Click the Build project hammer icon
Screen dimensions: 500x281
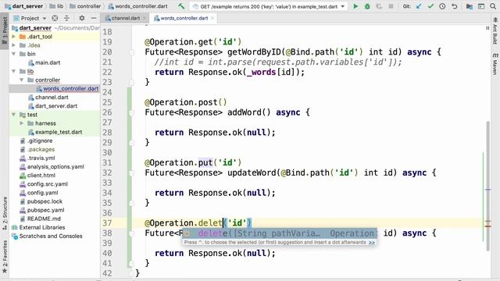pos(181,6)
